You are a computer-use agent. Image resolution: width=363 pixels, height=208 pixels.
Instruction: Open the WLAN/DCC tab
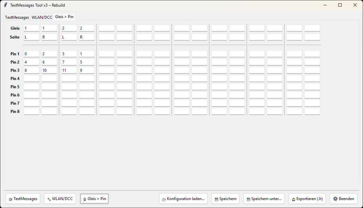(x=42, y=17)
